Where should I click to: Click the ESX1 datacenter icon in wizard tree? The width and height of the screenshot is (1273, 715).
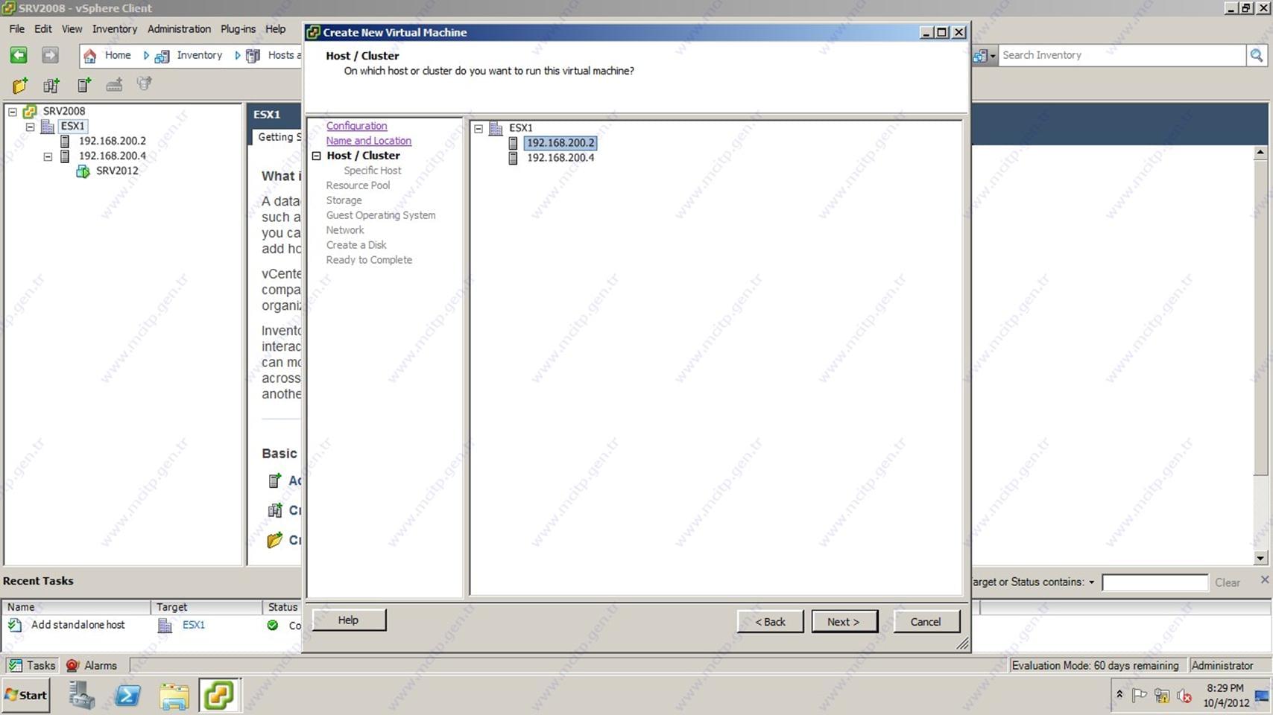[x=496, y=128]
